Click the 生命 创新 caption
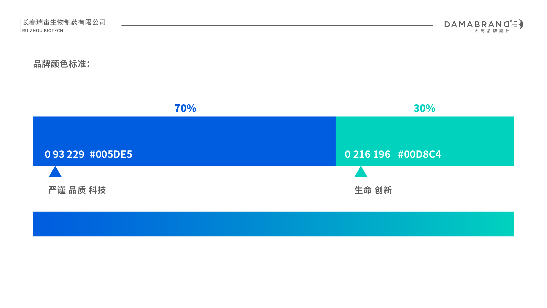Screen dimensions: 547x308 click(x=373, y=190)
